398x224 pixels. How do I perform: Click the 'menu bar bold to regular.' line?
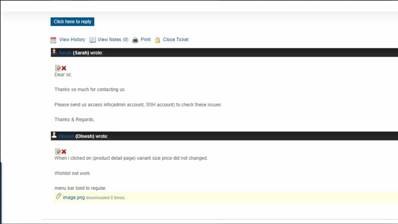[x=81, y=188]
